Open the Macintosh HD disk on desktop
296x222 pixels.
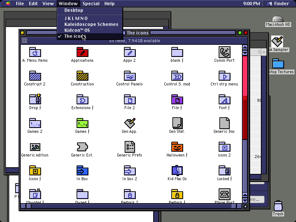(278, 19)
